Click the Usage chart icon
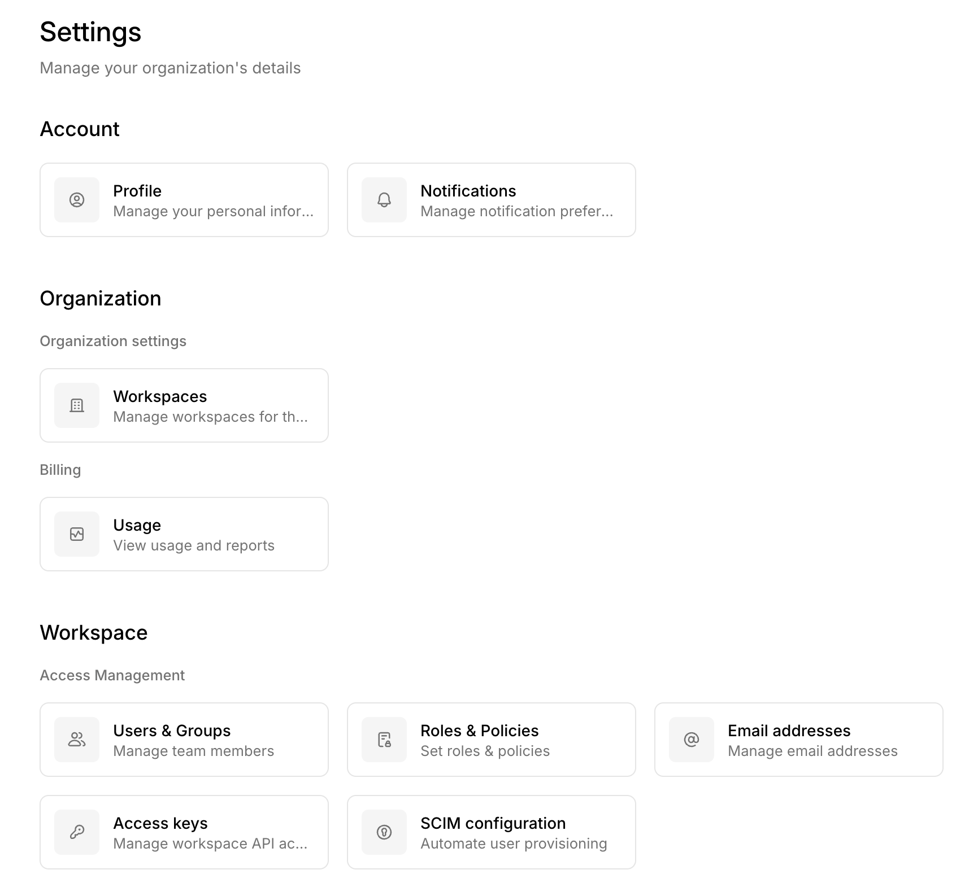Viewport: 956px width, 883px height. (77, 534)
